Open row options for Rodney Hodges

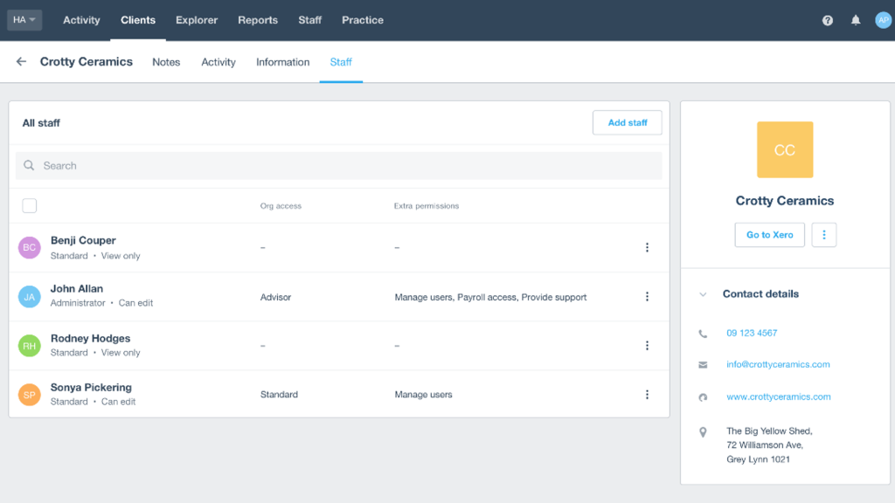647,346
